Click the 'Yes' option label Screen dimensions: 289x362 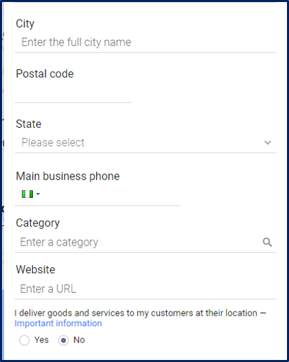tap(42, 340)
